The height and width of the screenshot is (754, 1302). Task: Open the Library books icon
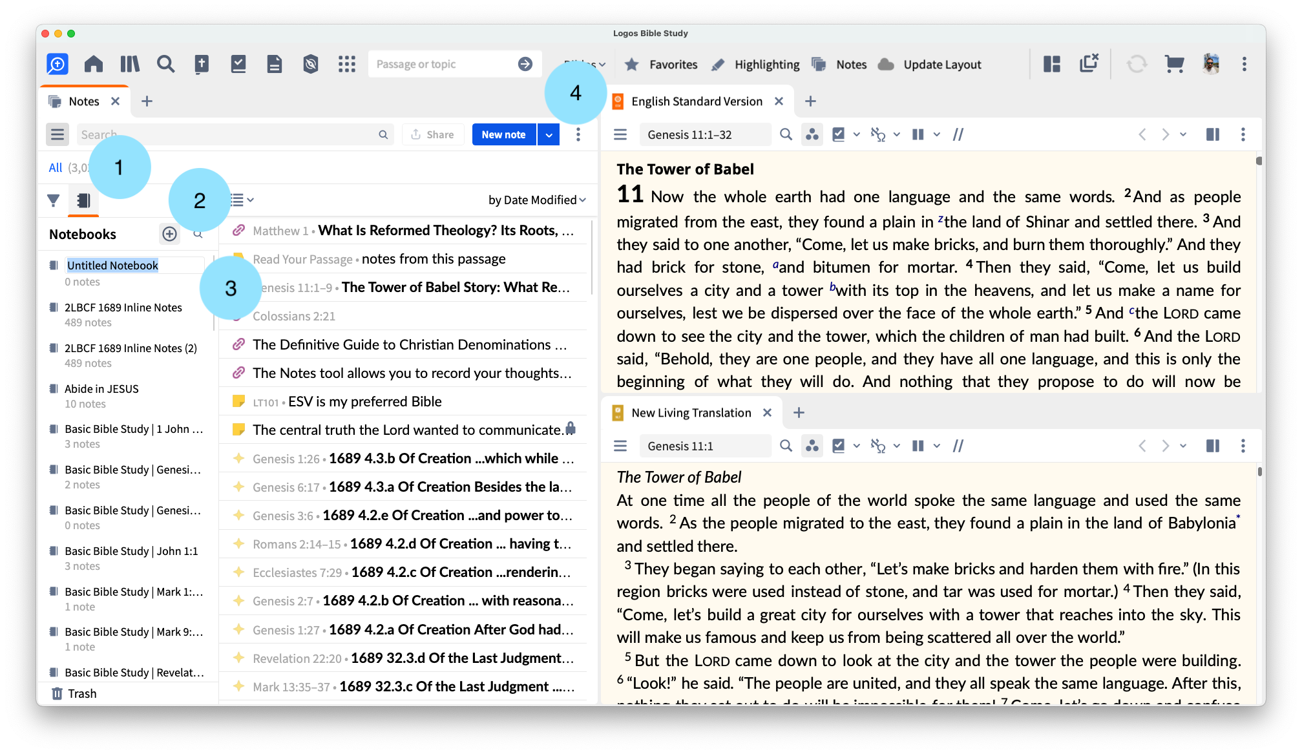[129, 64]
